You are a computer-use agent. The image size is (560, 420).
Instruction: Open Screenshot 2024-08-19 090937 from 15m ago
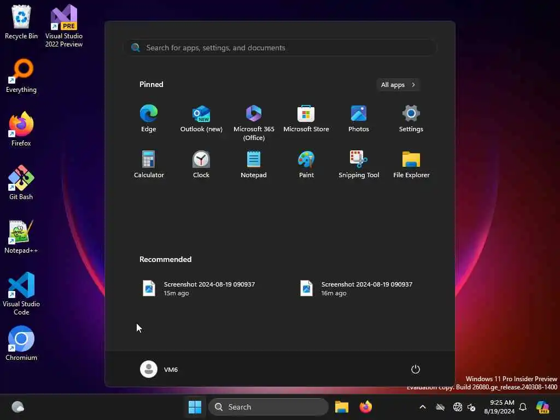(x=199, y=288)
